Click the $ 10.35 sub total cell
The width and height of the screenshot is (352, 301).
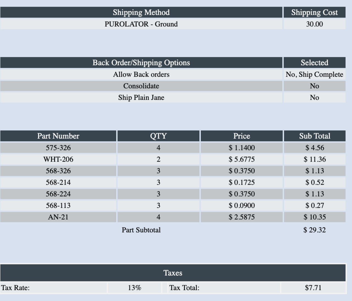(x=315, y=217)
